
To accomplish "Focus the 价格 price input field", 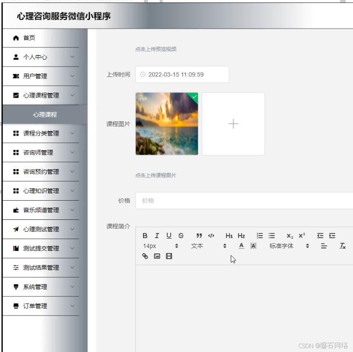I will coord(244,201).
